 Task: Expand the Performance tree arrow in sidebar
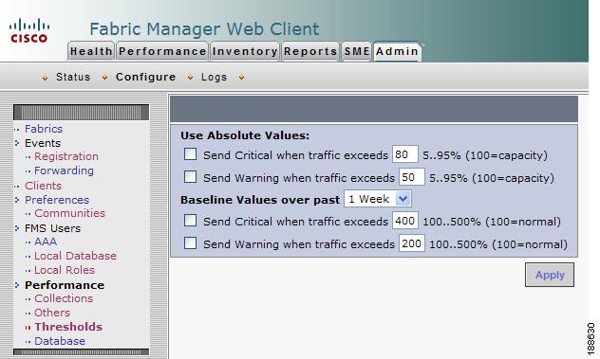pos(17,285)
